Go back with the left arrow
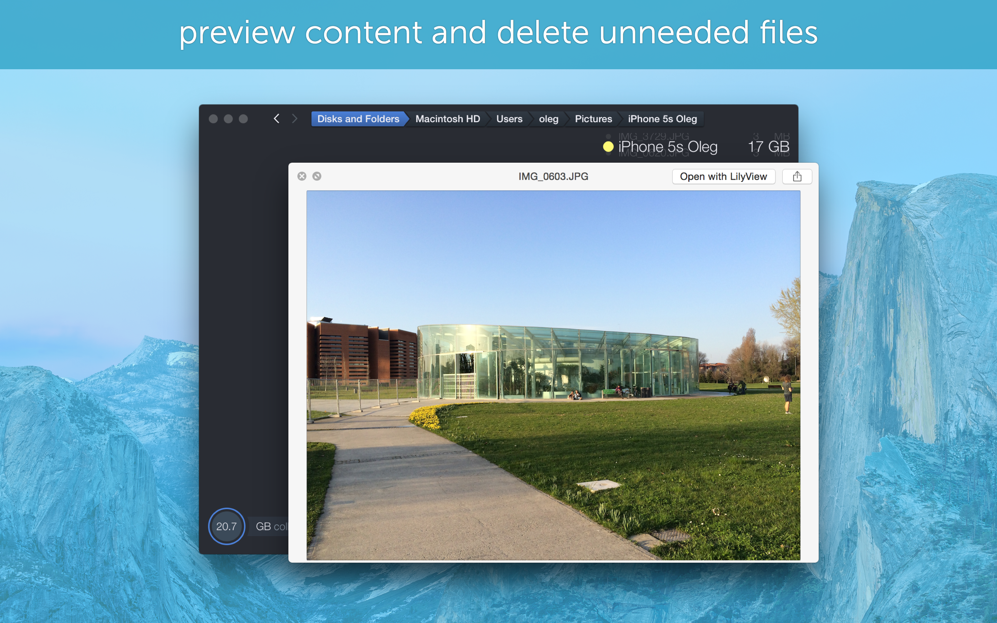 point(277,119)
